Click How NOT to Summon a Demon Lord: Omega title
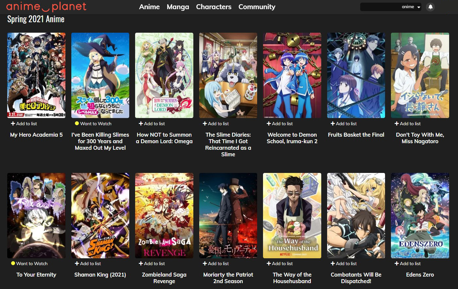The image size is (458, 289). 164,138
